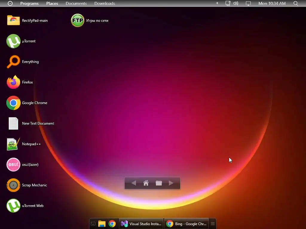The image size is (306, 229).
Task: Launch Firefox from the desktop
Action: (x=13, y=82)
